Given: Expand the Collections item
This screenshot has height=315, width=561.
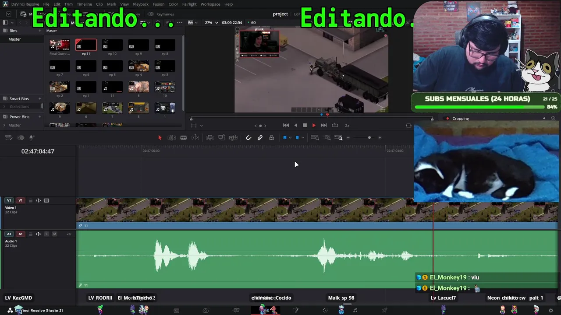Looking at the screenshot, I should click(x=4, y=106).
